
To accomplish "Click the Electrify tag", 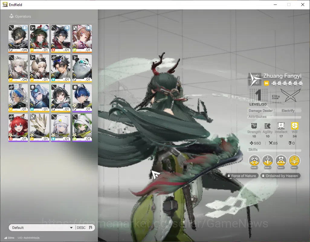I will click(x=288, y=111).
